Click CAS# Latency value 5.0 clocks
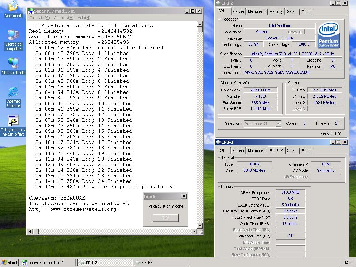The height and width of the screenshot is (267, 356). coord(290,205)
